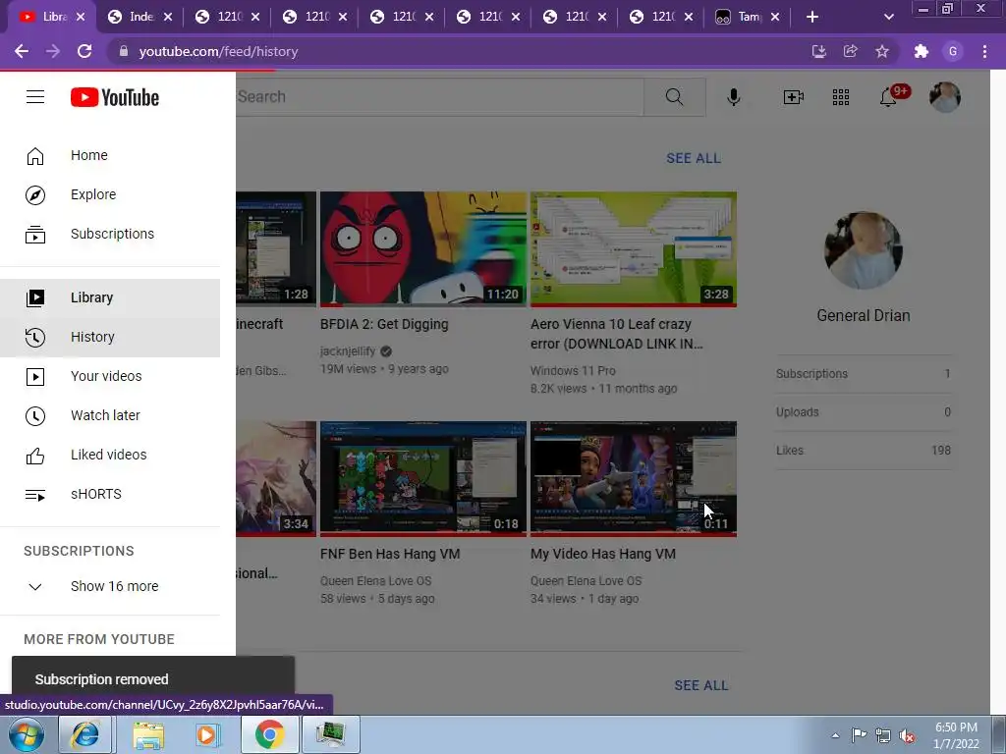Click the Explore compass icon

(35, 195)
